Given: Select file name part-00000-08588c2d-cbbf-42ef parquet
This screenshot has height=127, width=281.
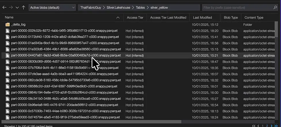Looking at the screenshot, I should (x=64, y=86).
